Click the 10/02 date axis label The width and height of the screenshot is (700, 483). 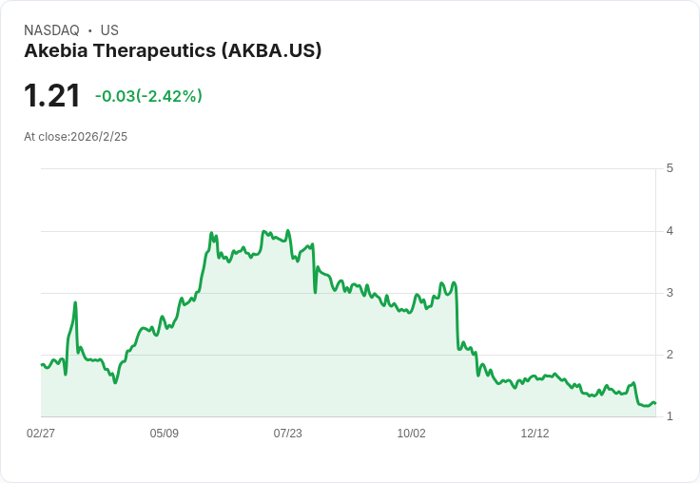[411, 433]
